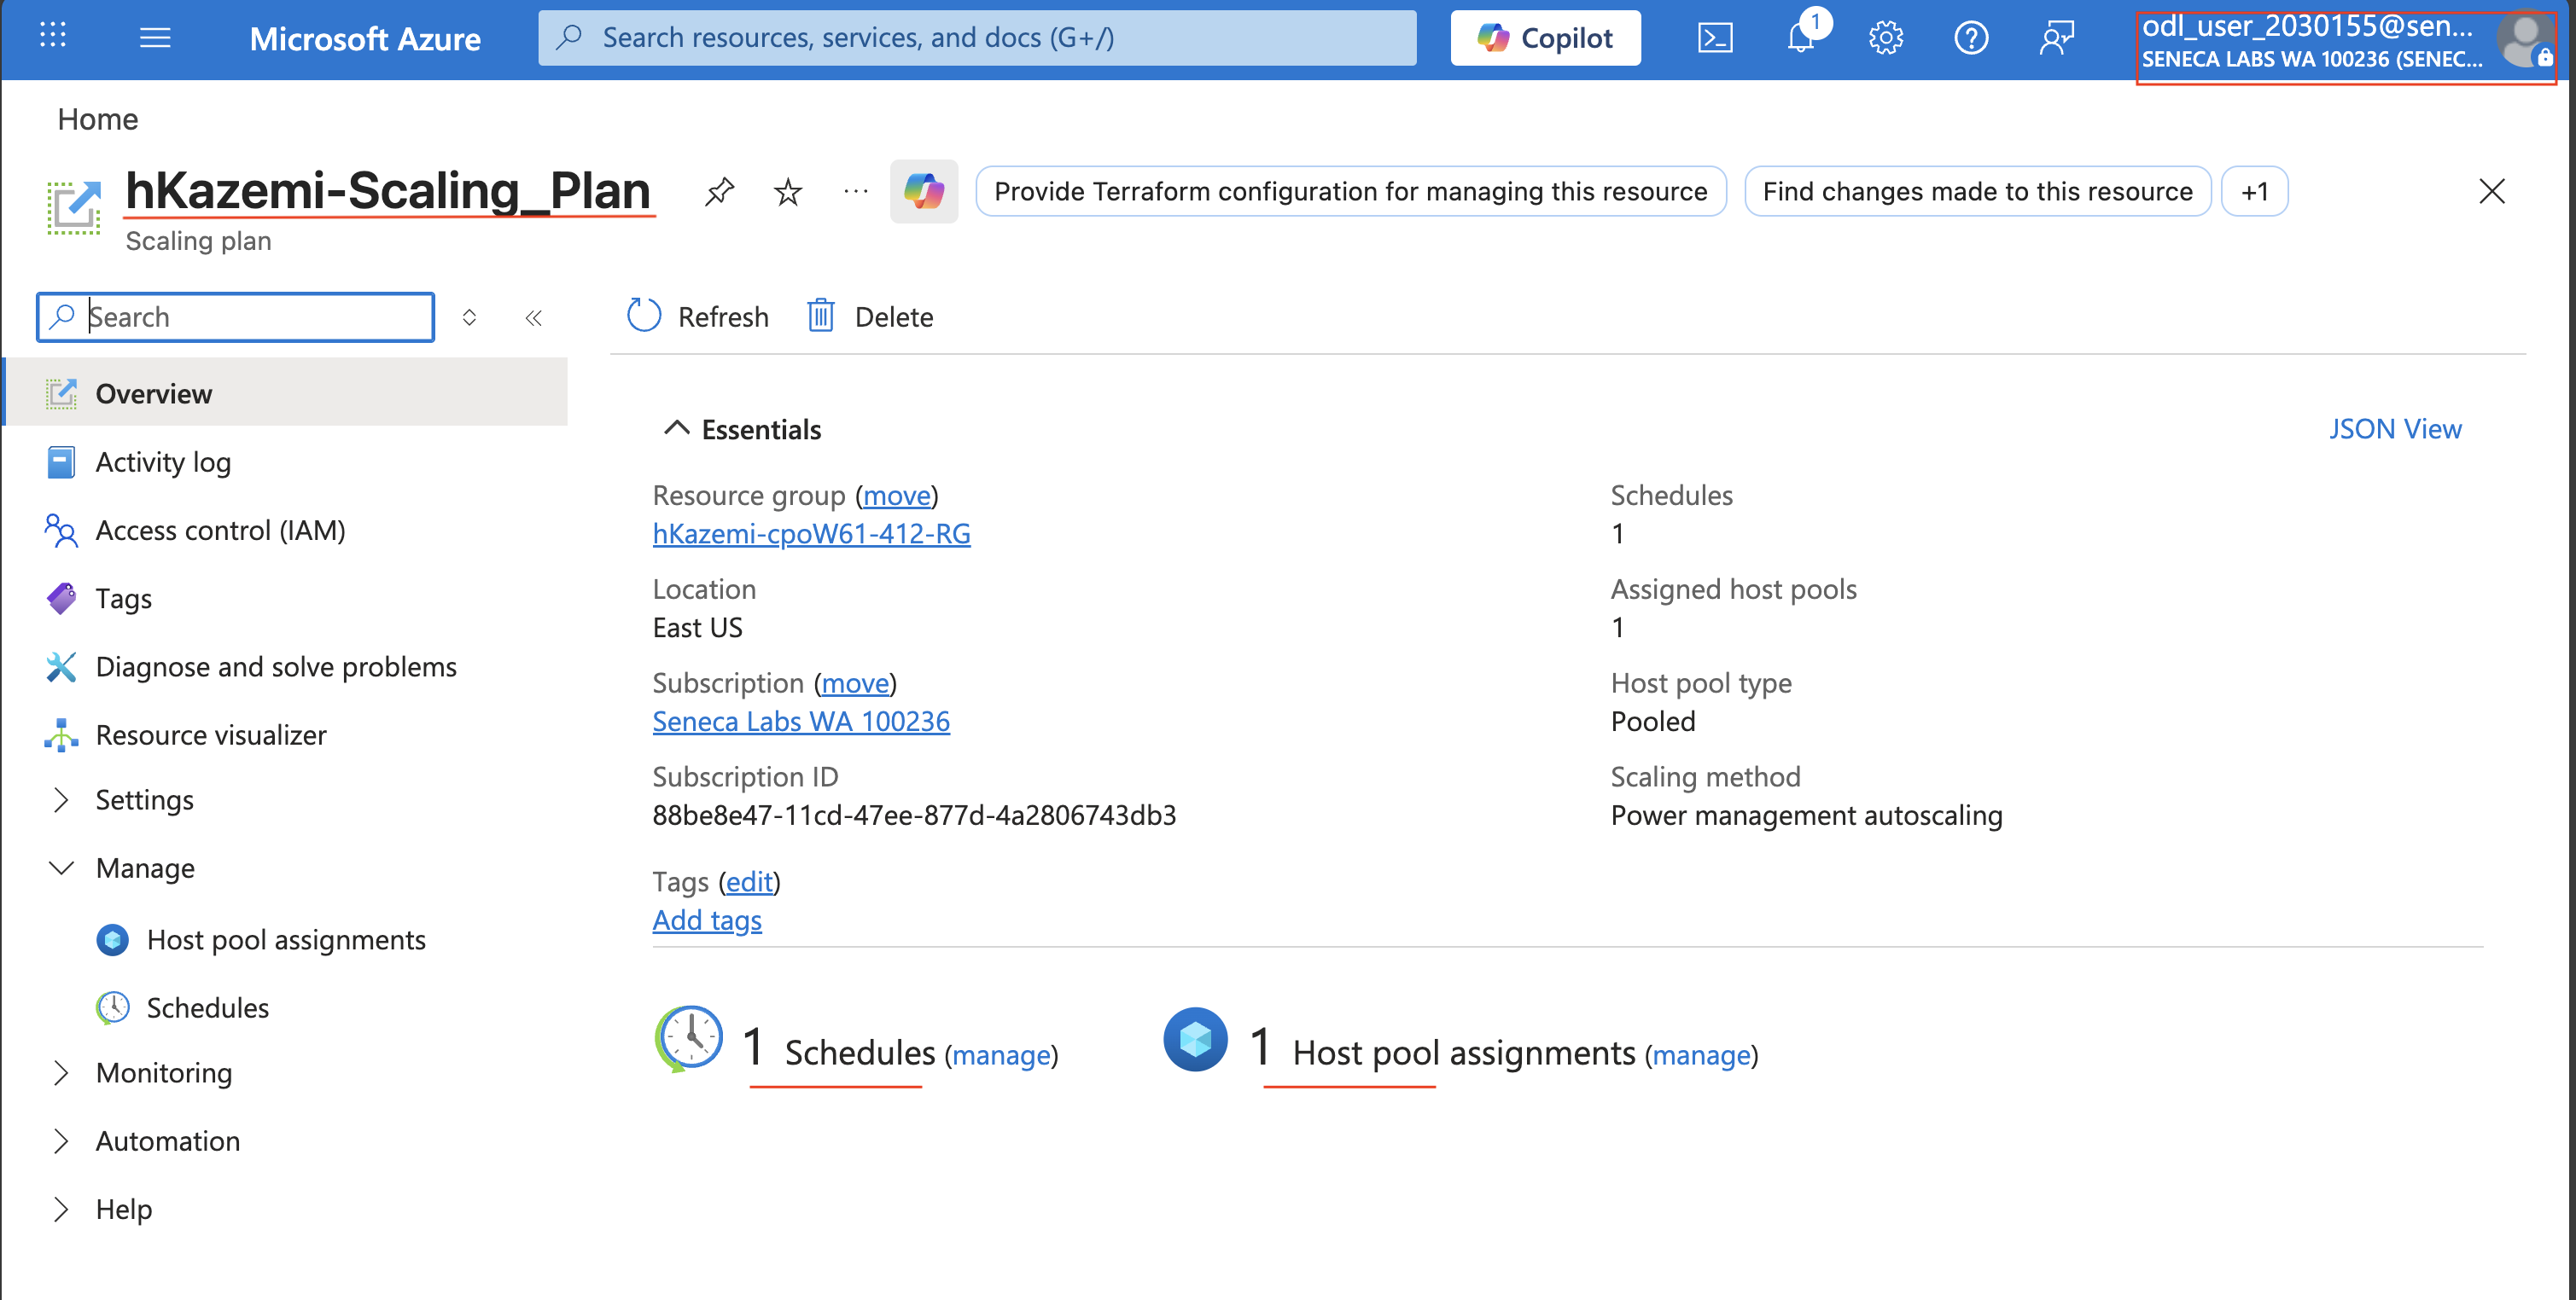Pin hKazemi-Scaling_Plan to dashboard
Screen dimensions: 2576x1300
click(x=719, y=191)
